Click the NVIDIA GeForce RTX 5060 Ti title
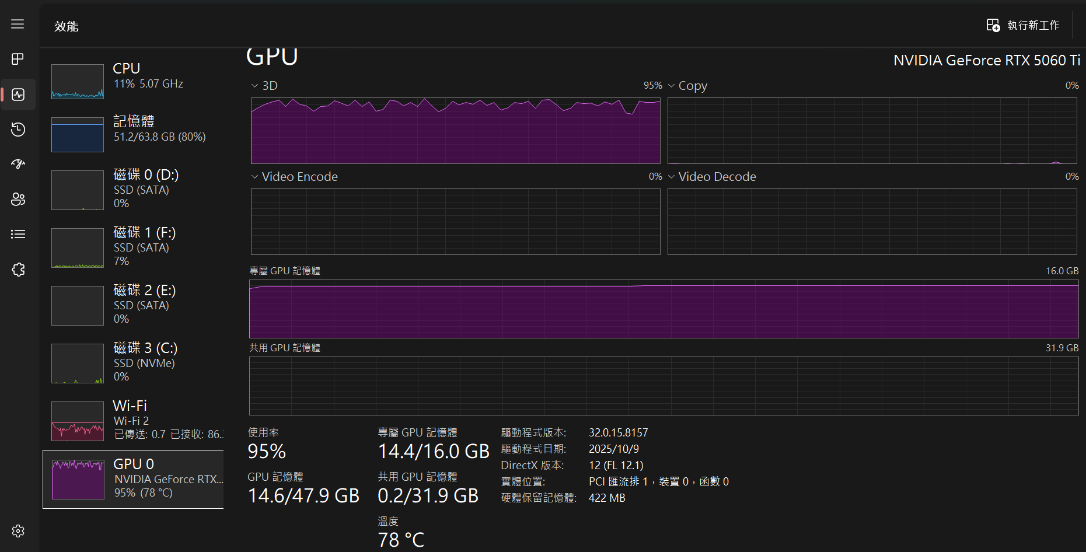This screenshot has width=1086, height=552. tap(987, 60)
